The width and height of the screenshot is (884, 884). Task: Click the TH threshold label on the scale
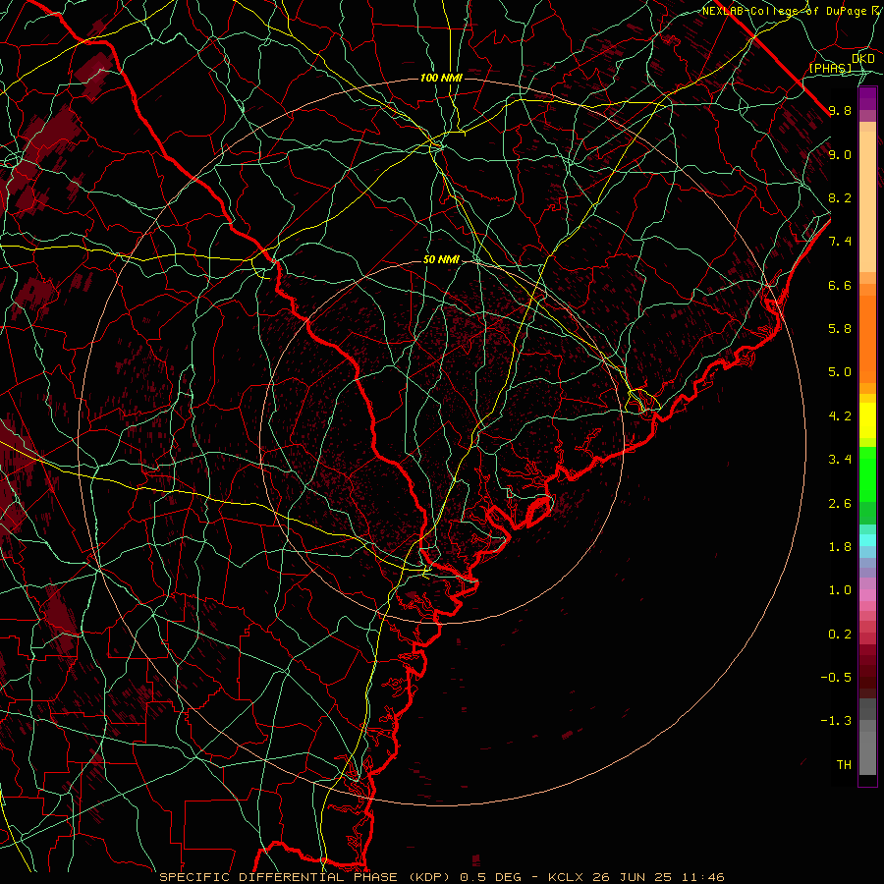click(x=844, y=765)
